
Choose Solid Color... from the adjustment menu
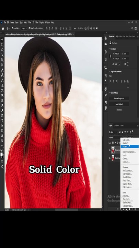[126, 140]
